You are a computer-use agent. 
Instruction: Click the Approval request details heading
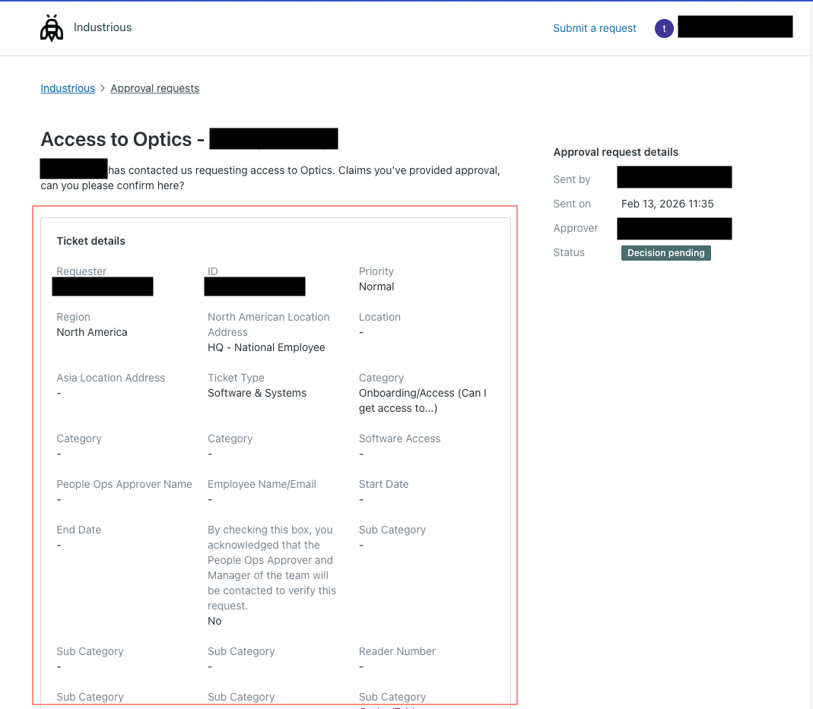pos(615,152)
